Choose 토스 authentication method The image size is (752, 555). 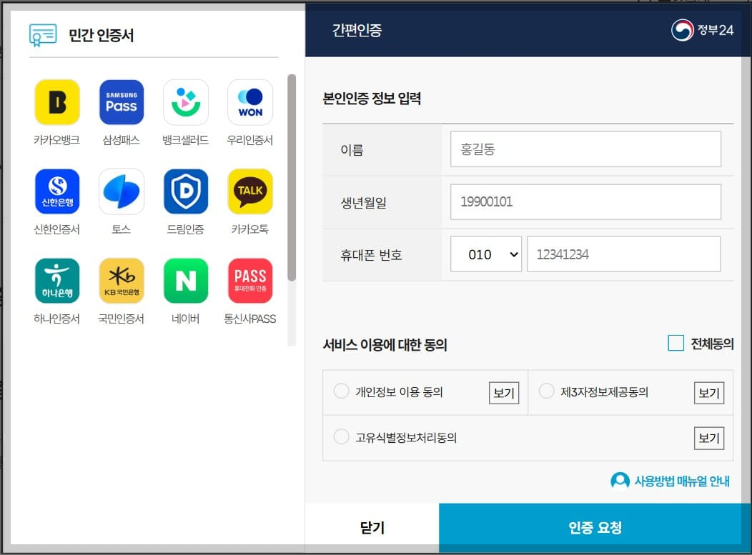click(122, 191)
